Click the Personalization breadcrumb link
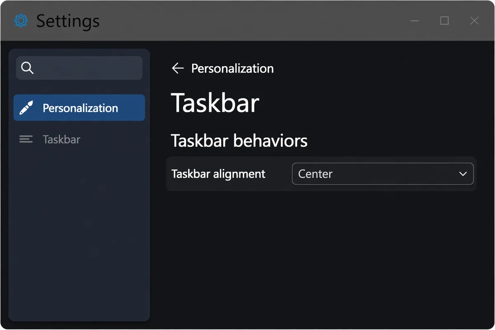 (233, 68)
